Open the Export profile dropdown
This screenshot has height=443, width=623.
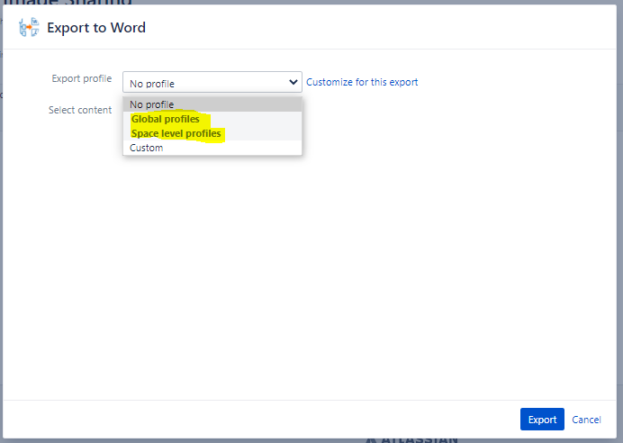(x=212, y=82)
